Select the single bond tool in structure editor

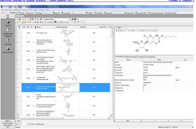(x=127, y=30)
